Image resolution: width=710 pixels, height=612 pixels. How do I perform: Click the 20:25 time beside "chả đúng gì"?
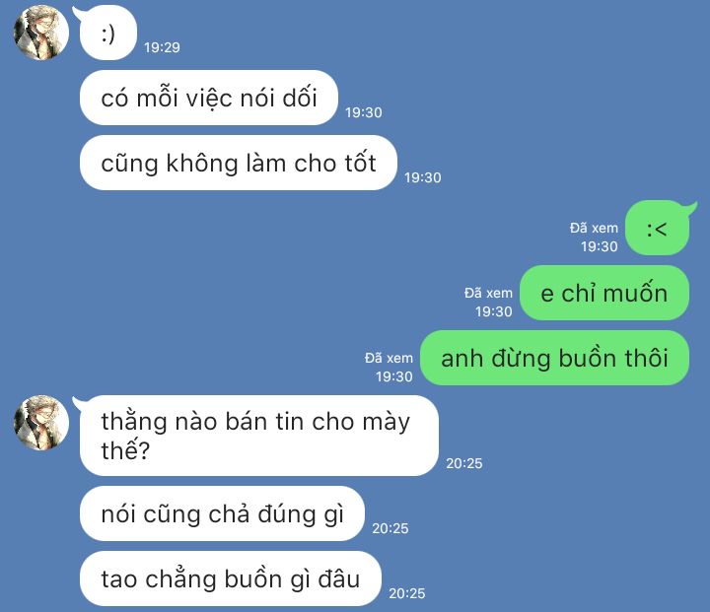[390, 528]
